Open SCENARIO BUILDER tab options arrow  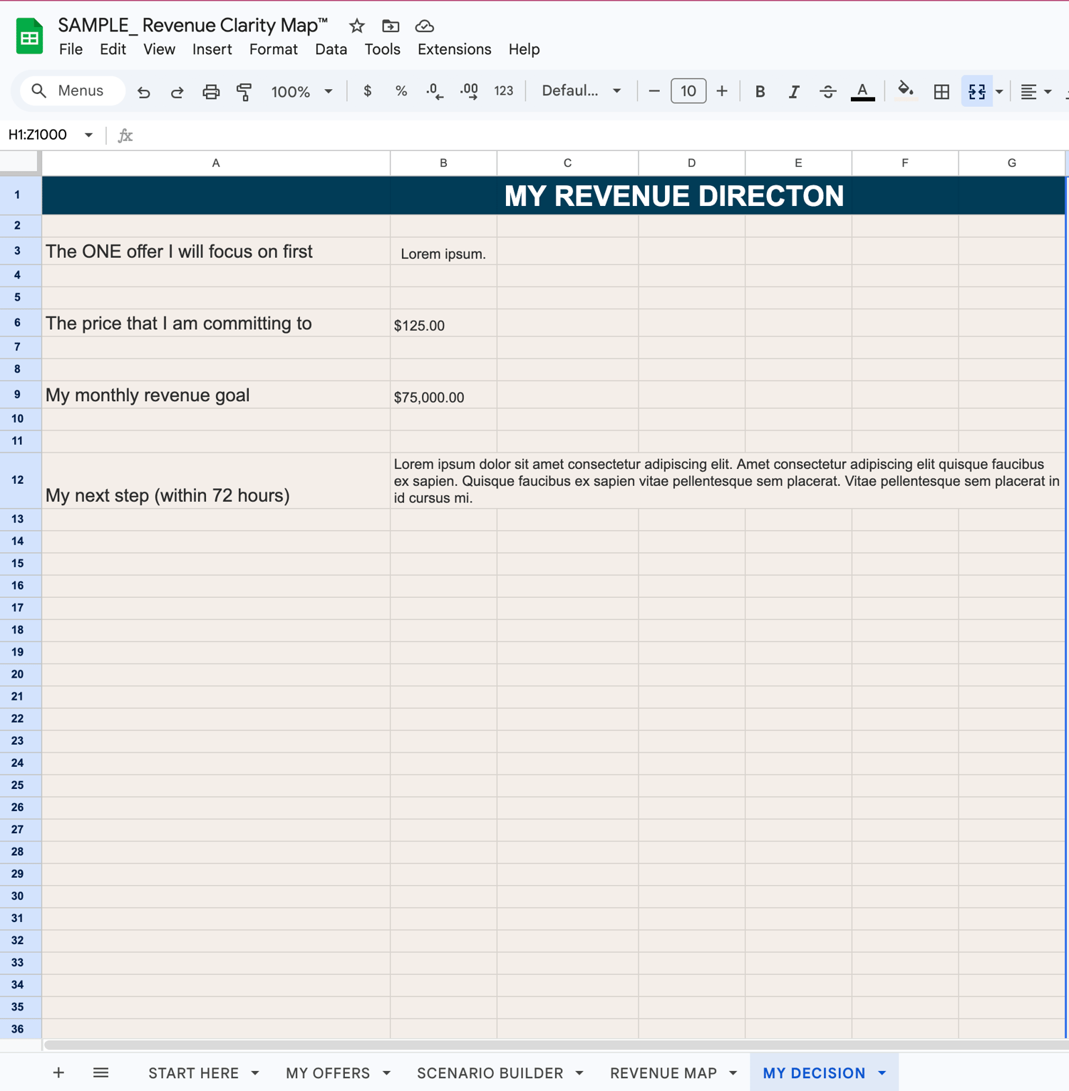pyautogui.click(x=579, y=1073)
